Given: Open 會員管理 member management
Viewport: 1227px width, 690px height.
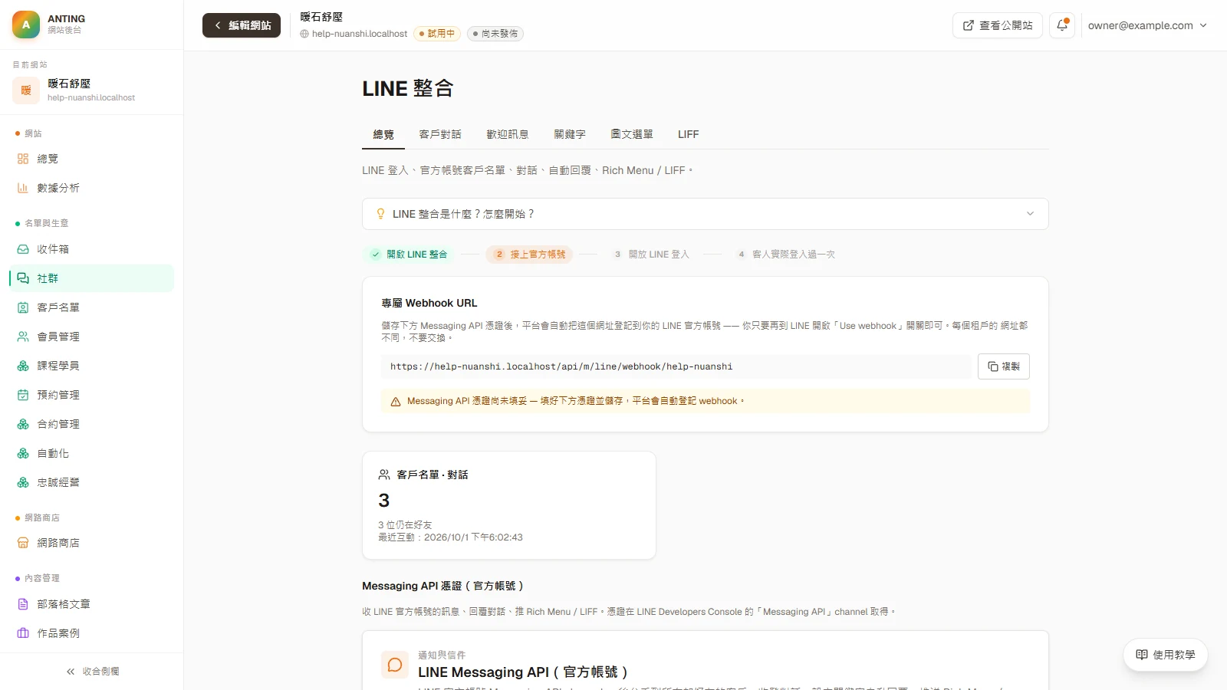Looking at the screenshot, I should (91, 337).
